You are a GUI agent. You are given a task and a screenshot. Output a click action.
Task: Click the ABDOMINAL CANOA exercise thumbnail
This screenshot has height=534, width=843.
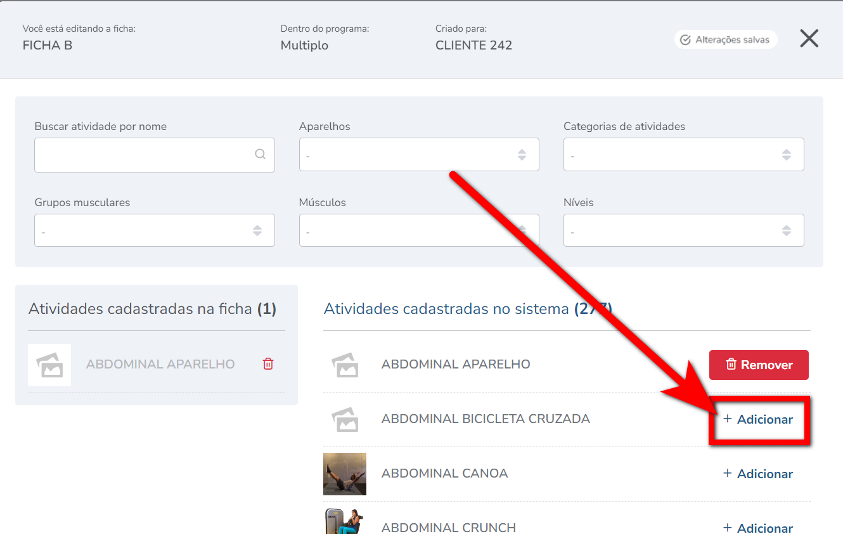point(345,474)
